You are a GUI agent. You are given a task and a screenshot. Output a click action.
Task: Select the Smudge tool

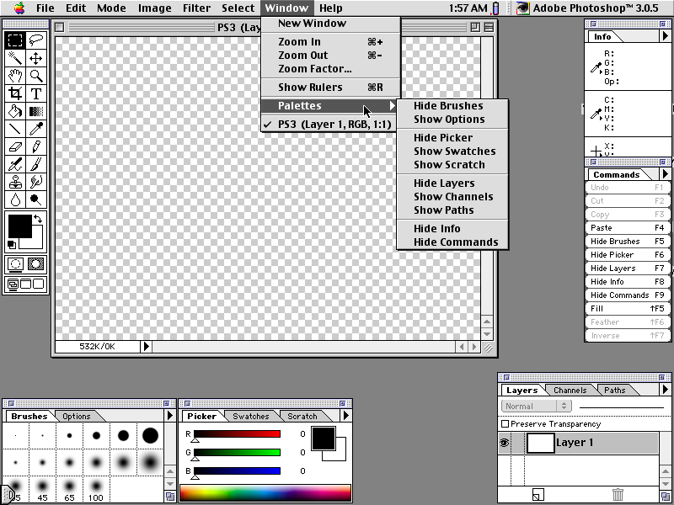(x=36, y=182)
